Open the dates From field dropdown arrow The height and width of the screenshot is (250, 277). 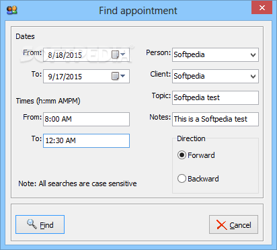pos(122,54)
